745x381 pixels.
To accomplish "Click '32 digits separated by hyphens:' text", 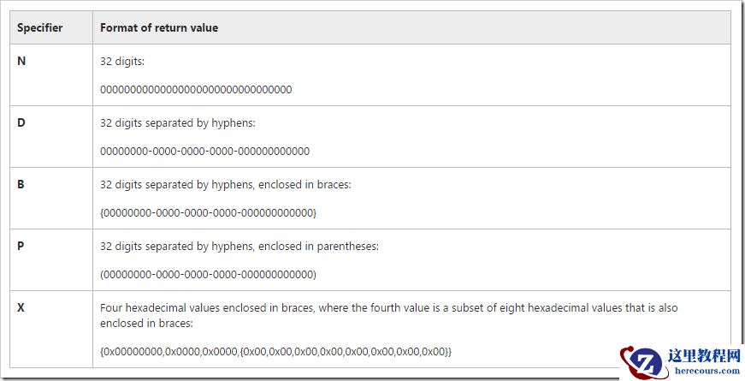I will (x=178, y=123).
